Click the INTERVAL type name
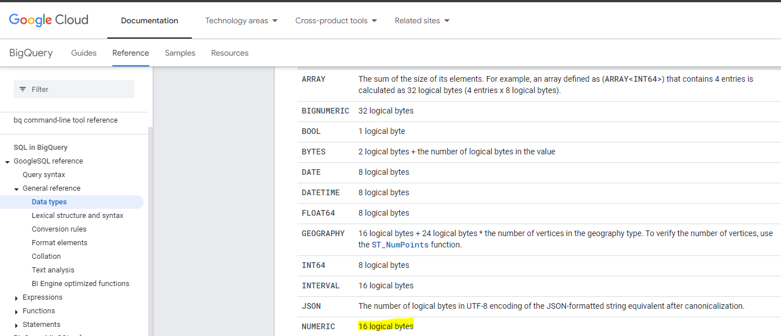Viewport: 781px width, 336px height. [x=321, y=285]
